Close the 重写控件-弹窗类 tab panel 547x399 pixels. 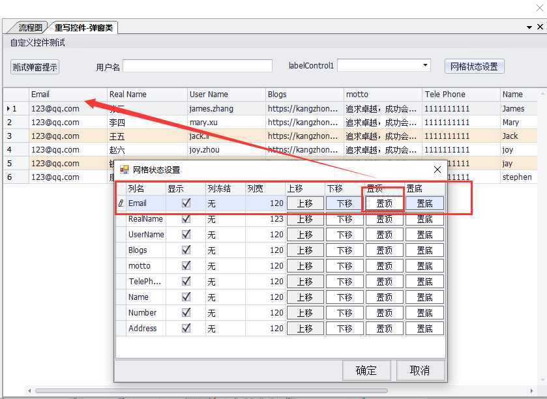(540, 27)
